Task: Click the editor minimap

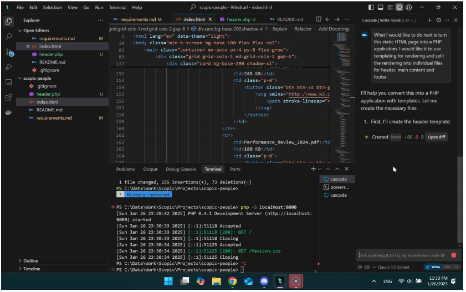Action: coord(343,98)
